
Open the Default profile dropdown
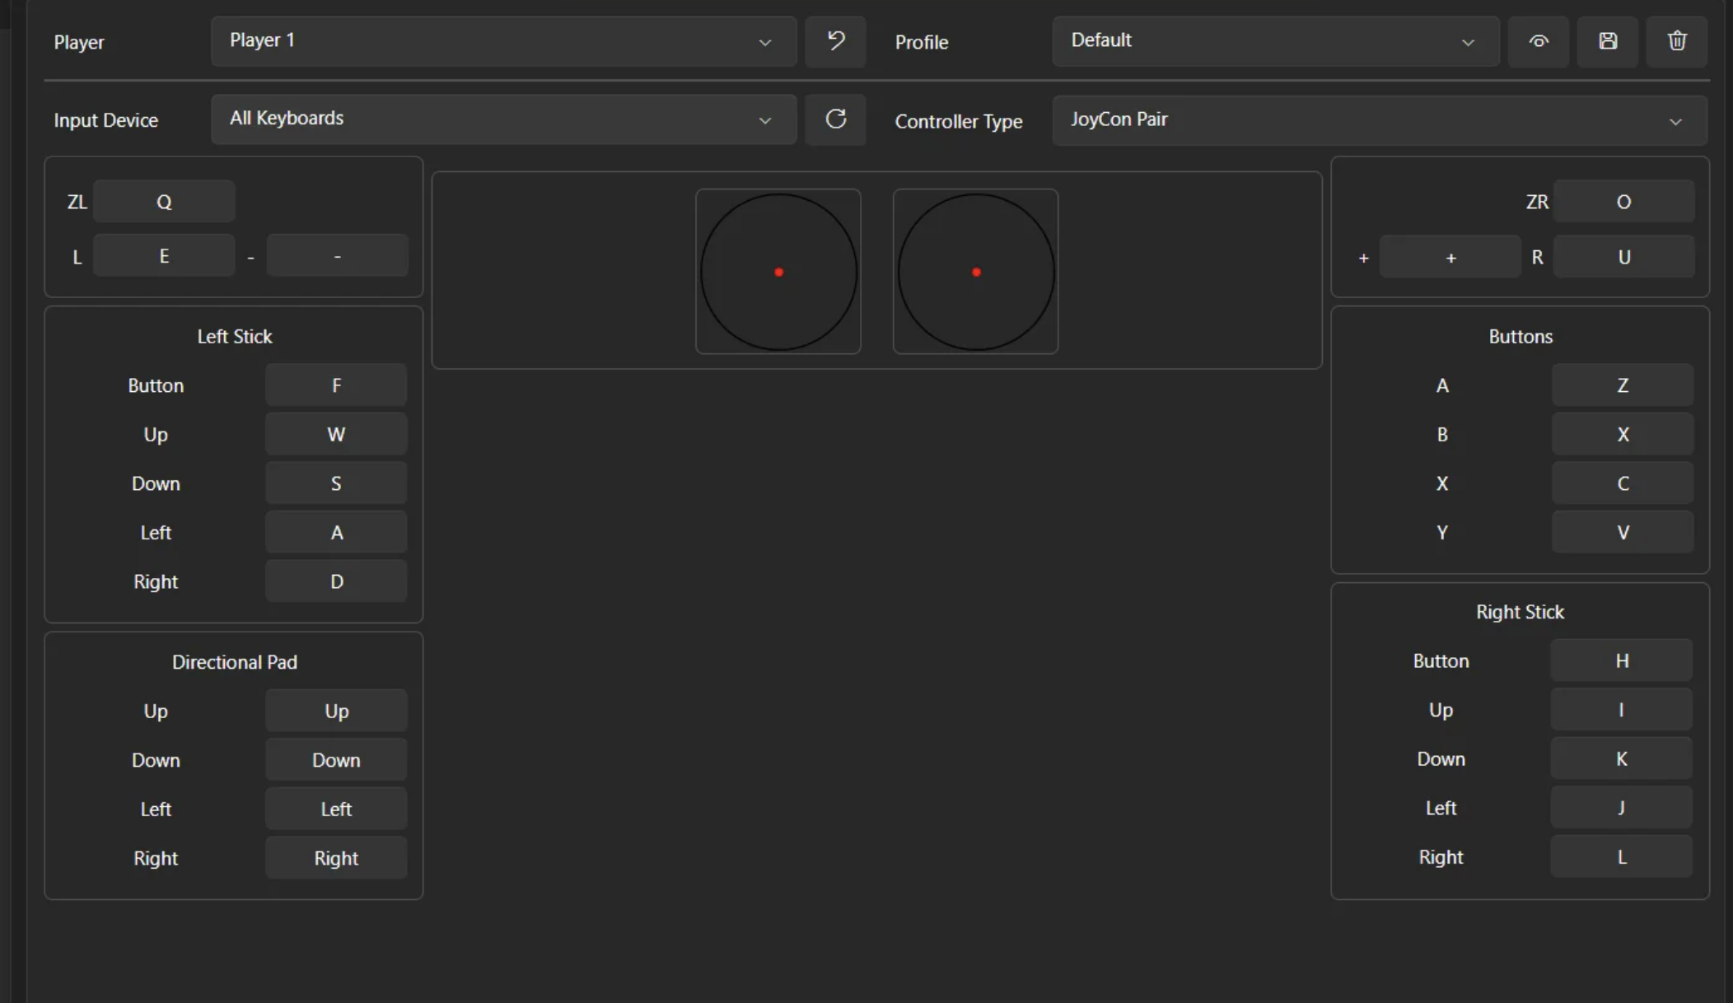point(1275,41)
